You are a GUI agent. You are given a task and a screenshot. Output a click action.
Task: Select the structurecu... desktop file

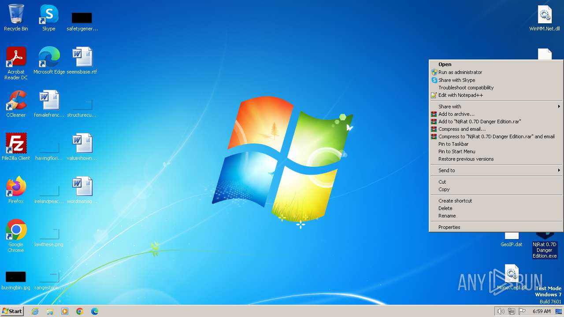point(82,108)
